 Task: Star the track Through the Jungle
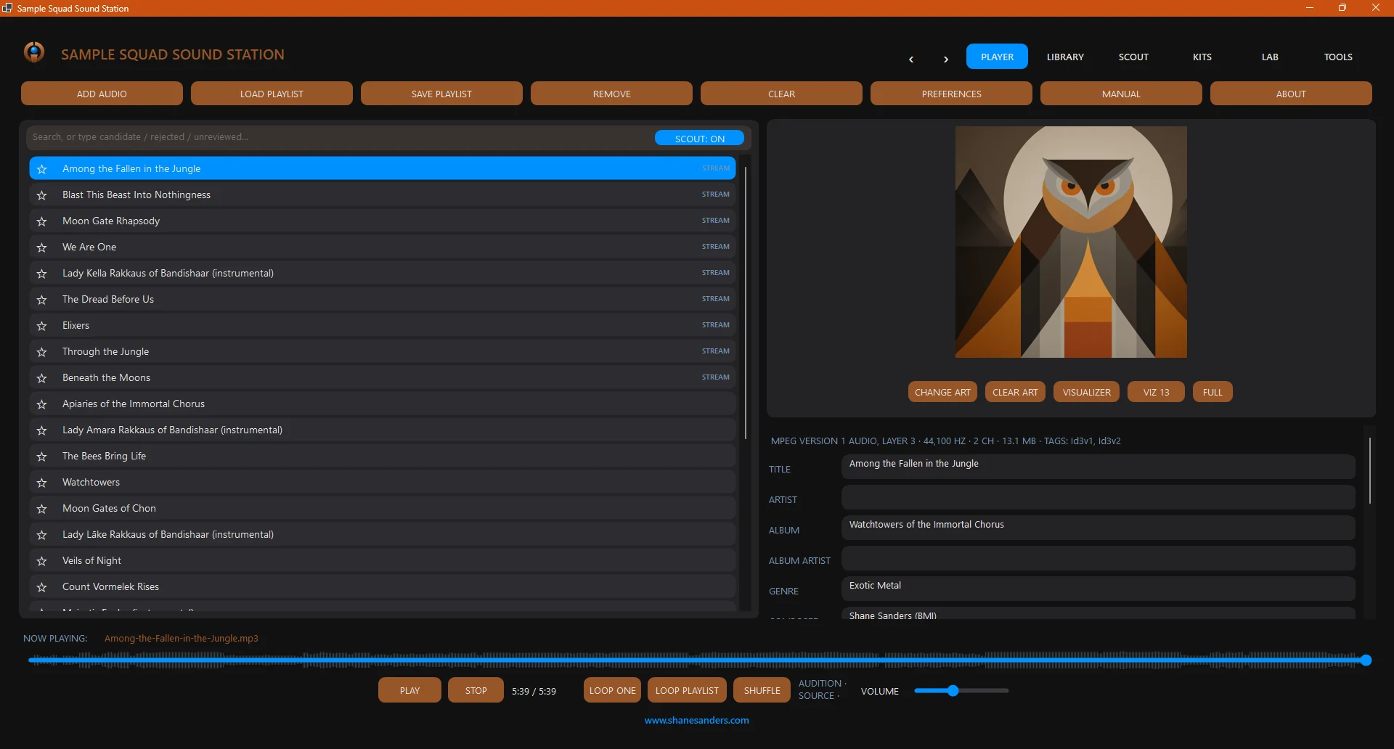(42, 352)
